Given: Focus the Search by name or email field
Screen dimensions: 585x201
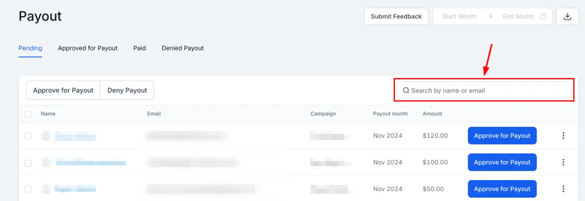Looking at the screenshot, I should (x=484, y=91).
